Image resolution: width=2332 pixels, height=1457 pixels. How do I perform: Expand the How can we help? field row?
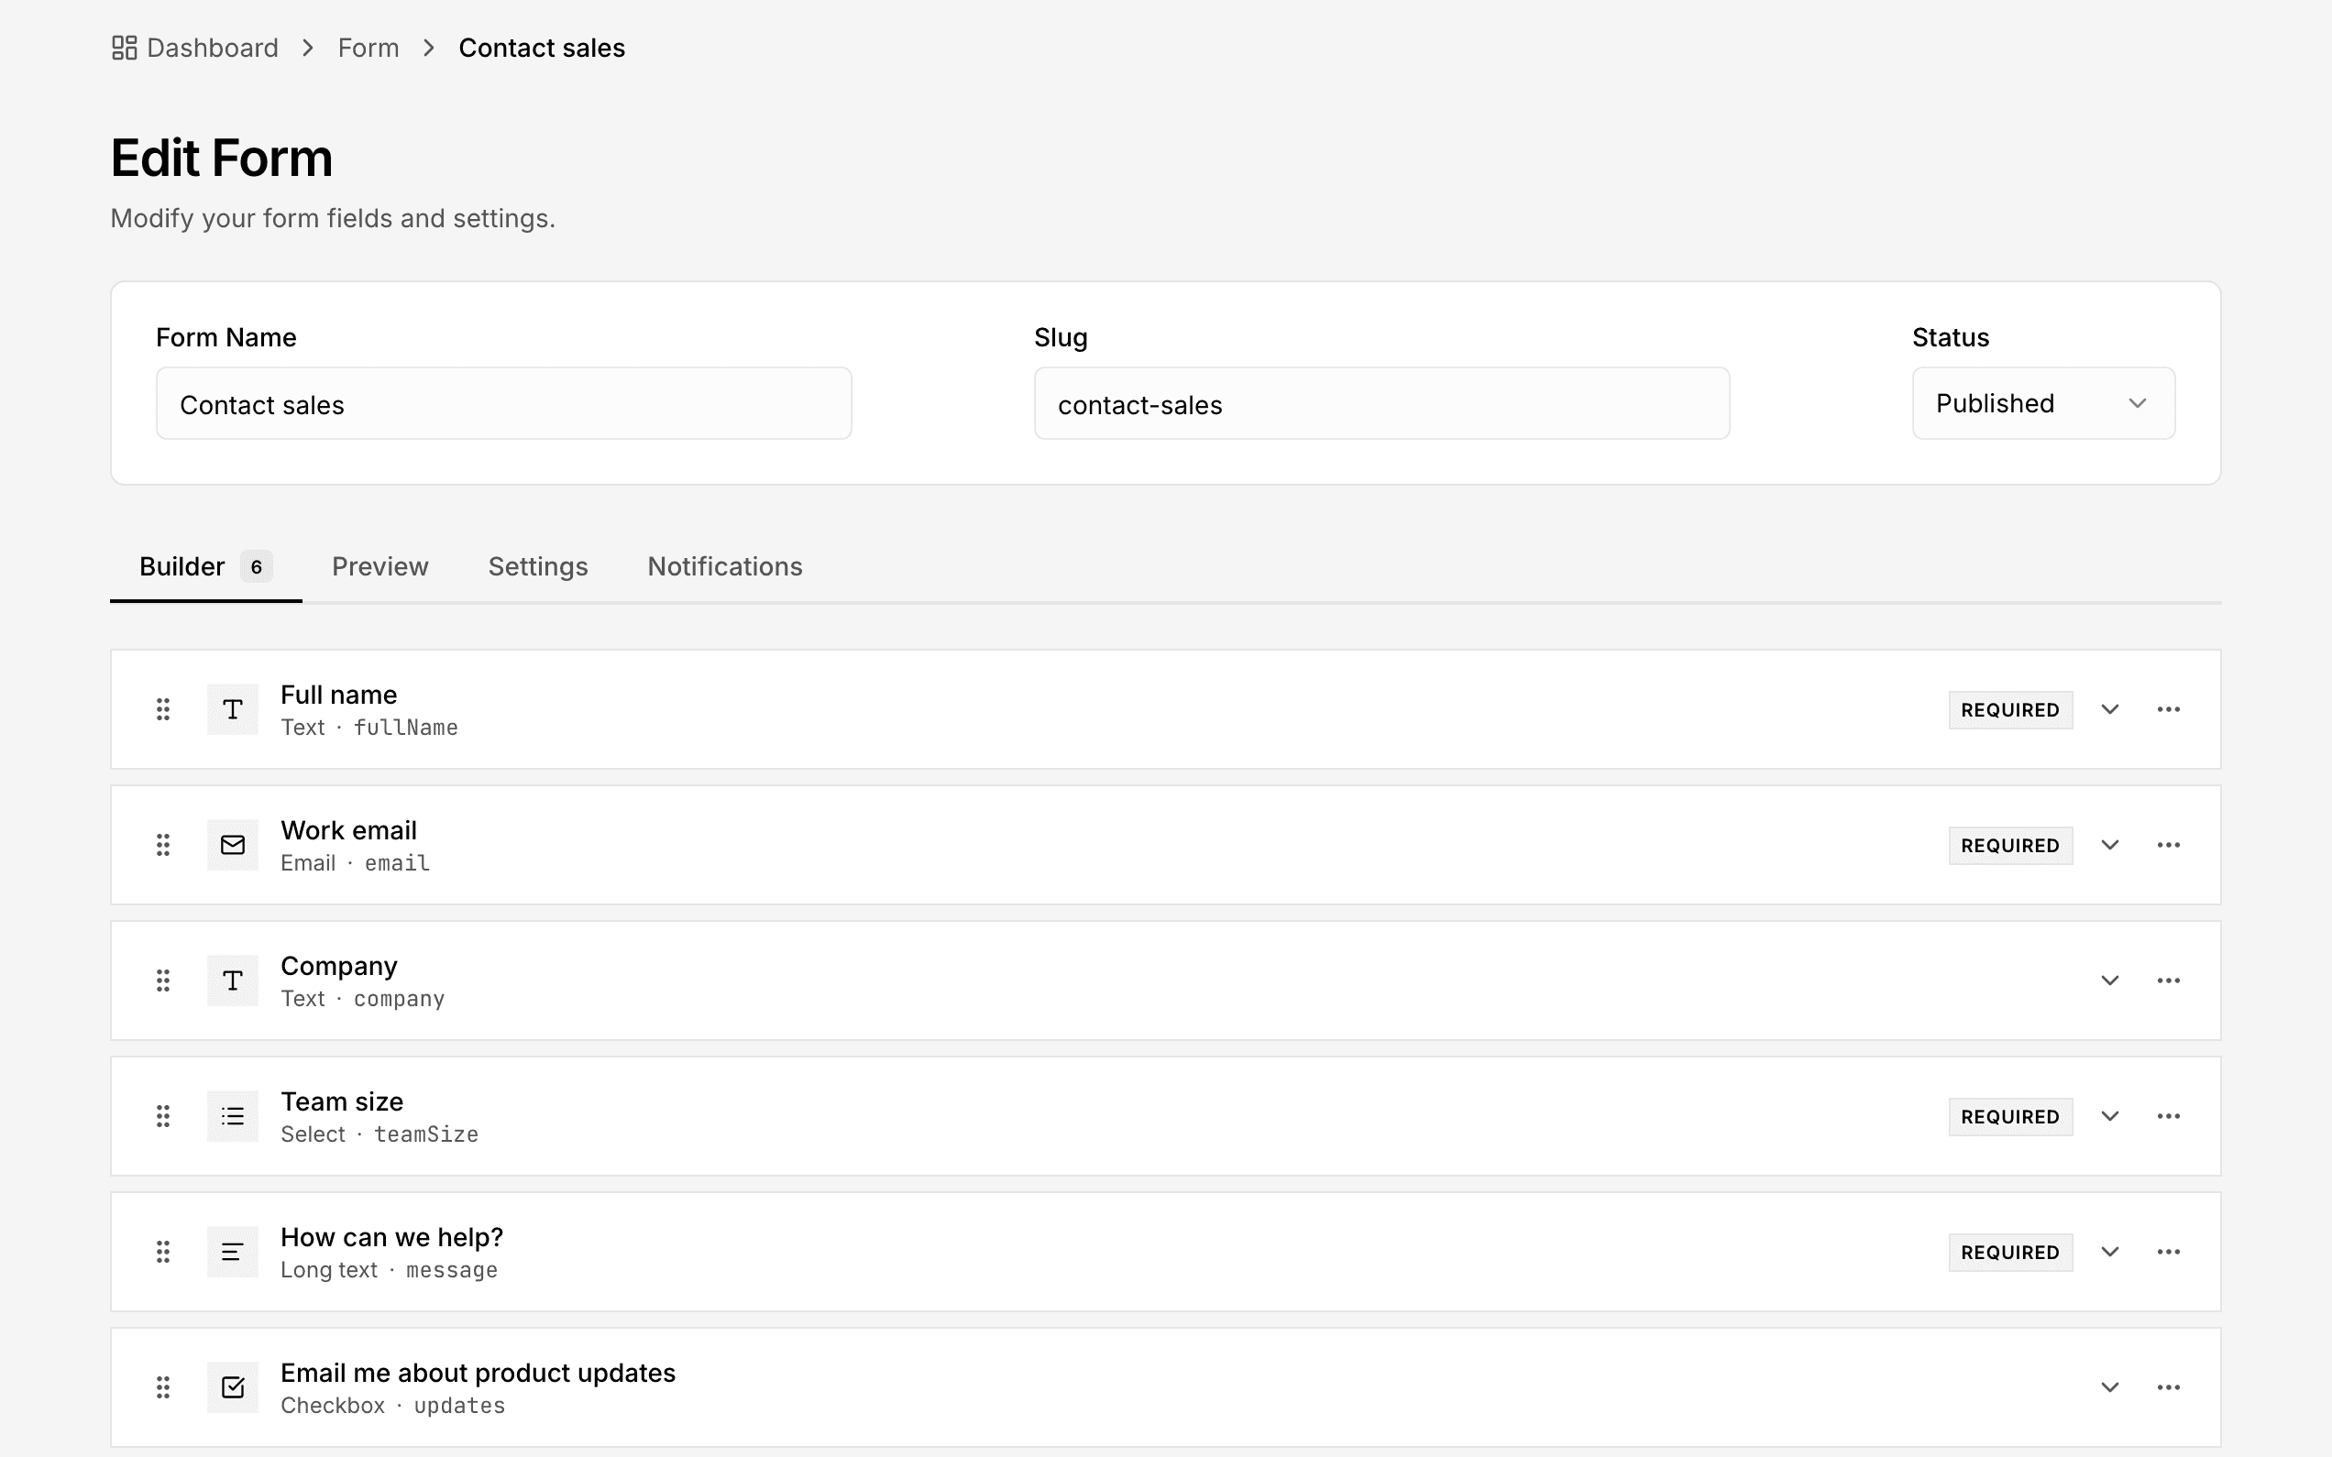[x=2109, y=1252]
